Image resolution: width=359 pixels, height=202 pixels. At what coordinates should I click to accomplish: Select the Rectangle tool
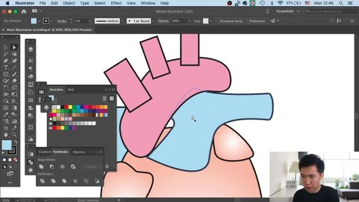[x=6, y=74]
